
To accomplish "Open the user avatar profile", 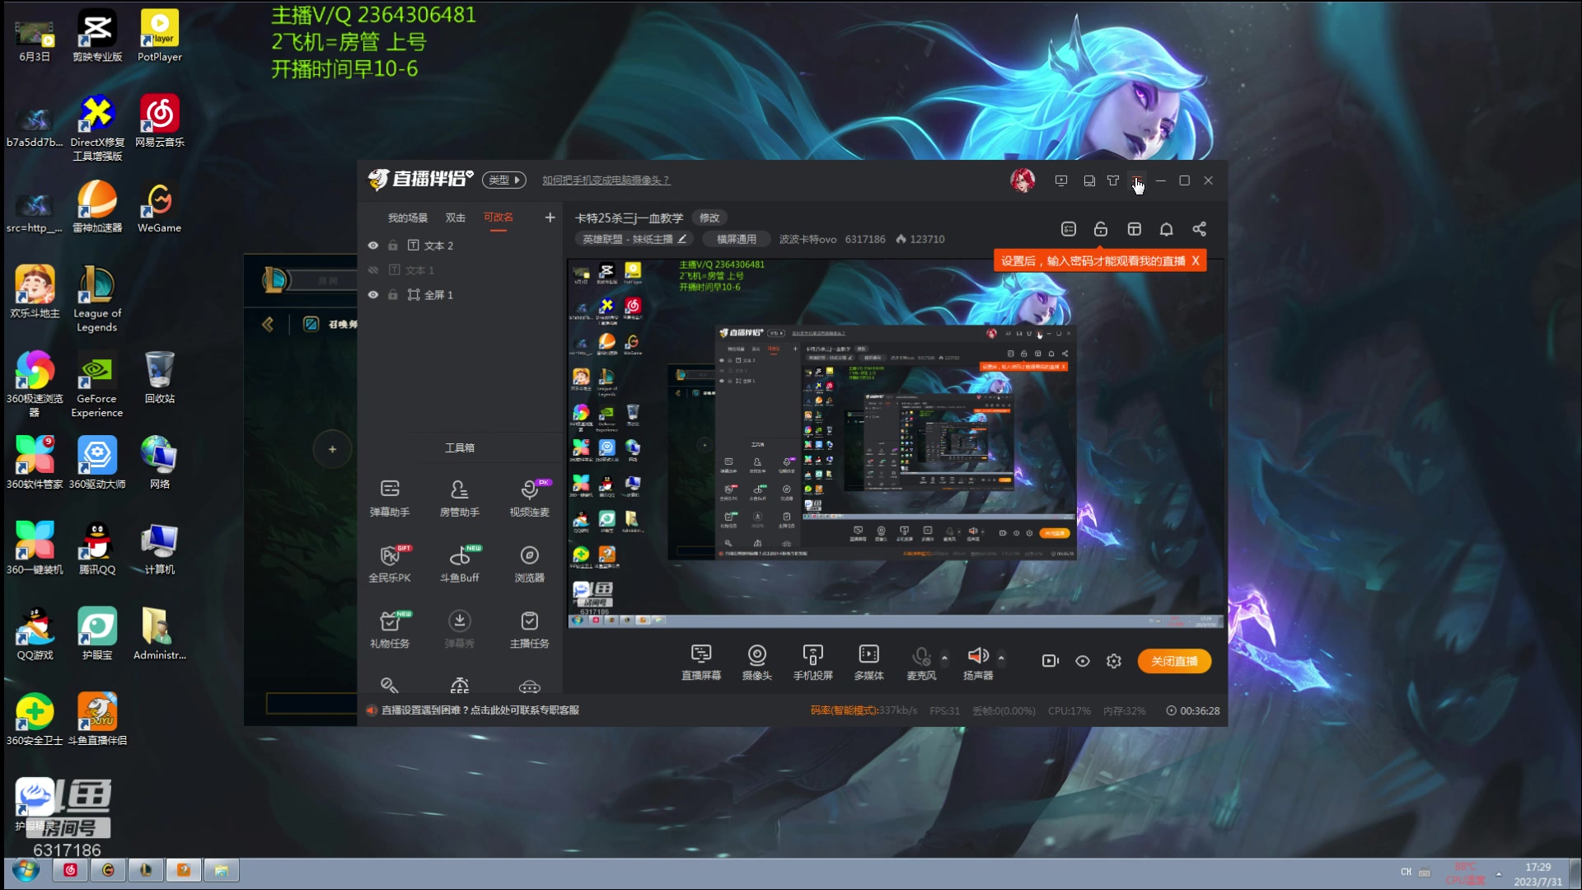I will coord(1023,180).
